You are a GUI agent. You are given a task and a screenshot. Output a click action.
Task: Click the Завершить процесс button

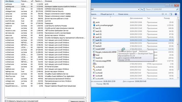point(78,101)
